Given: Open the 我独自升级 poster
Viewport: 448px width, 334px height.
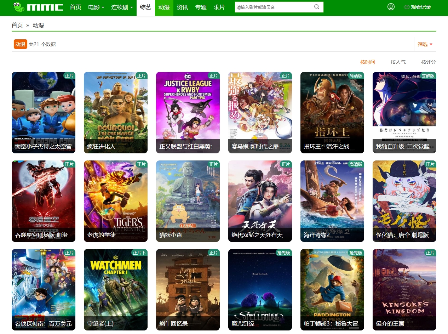Looking at the screenshot, I should 404,113.
